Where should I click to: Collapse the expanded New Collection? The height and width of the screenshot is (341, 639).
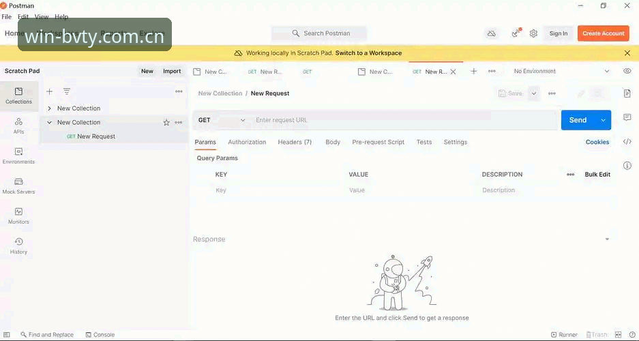click(x=49, y=122)
